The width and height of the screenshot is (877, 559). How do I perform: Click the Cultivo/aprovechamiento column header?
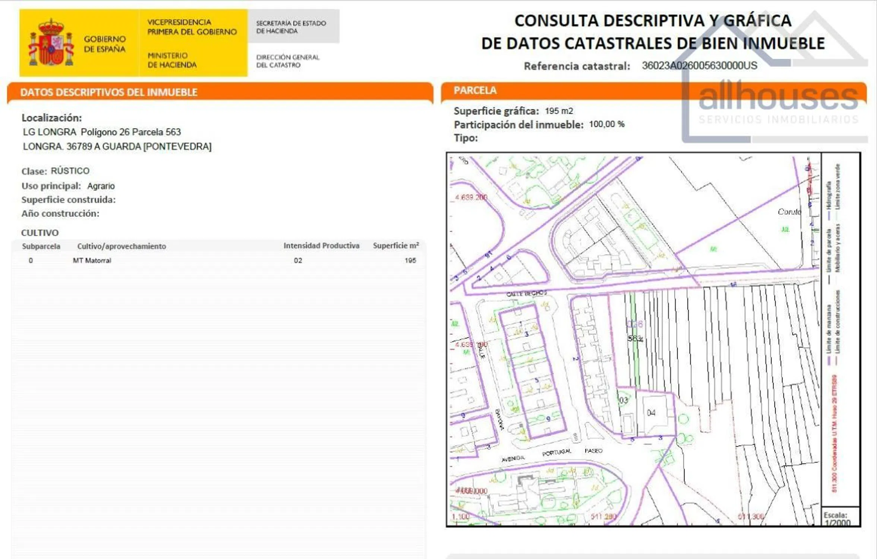point(122,246)
